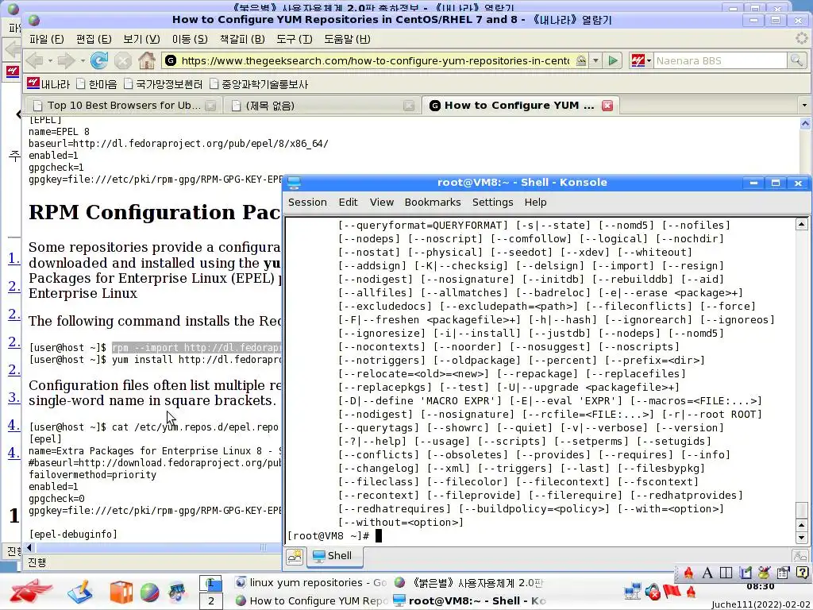Open Konsole Settings menu
This screenshot has width=813, height=610.
(x=492, y=203)
